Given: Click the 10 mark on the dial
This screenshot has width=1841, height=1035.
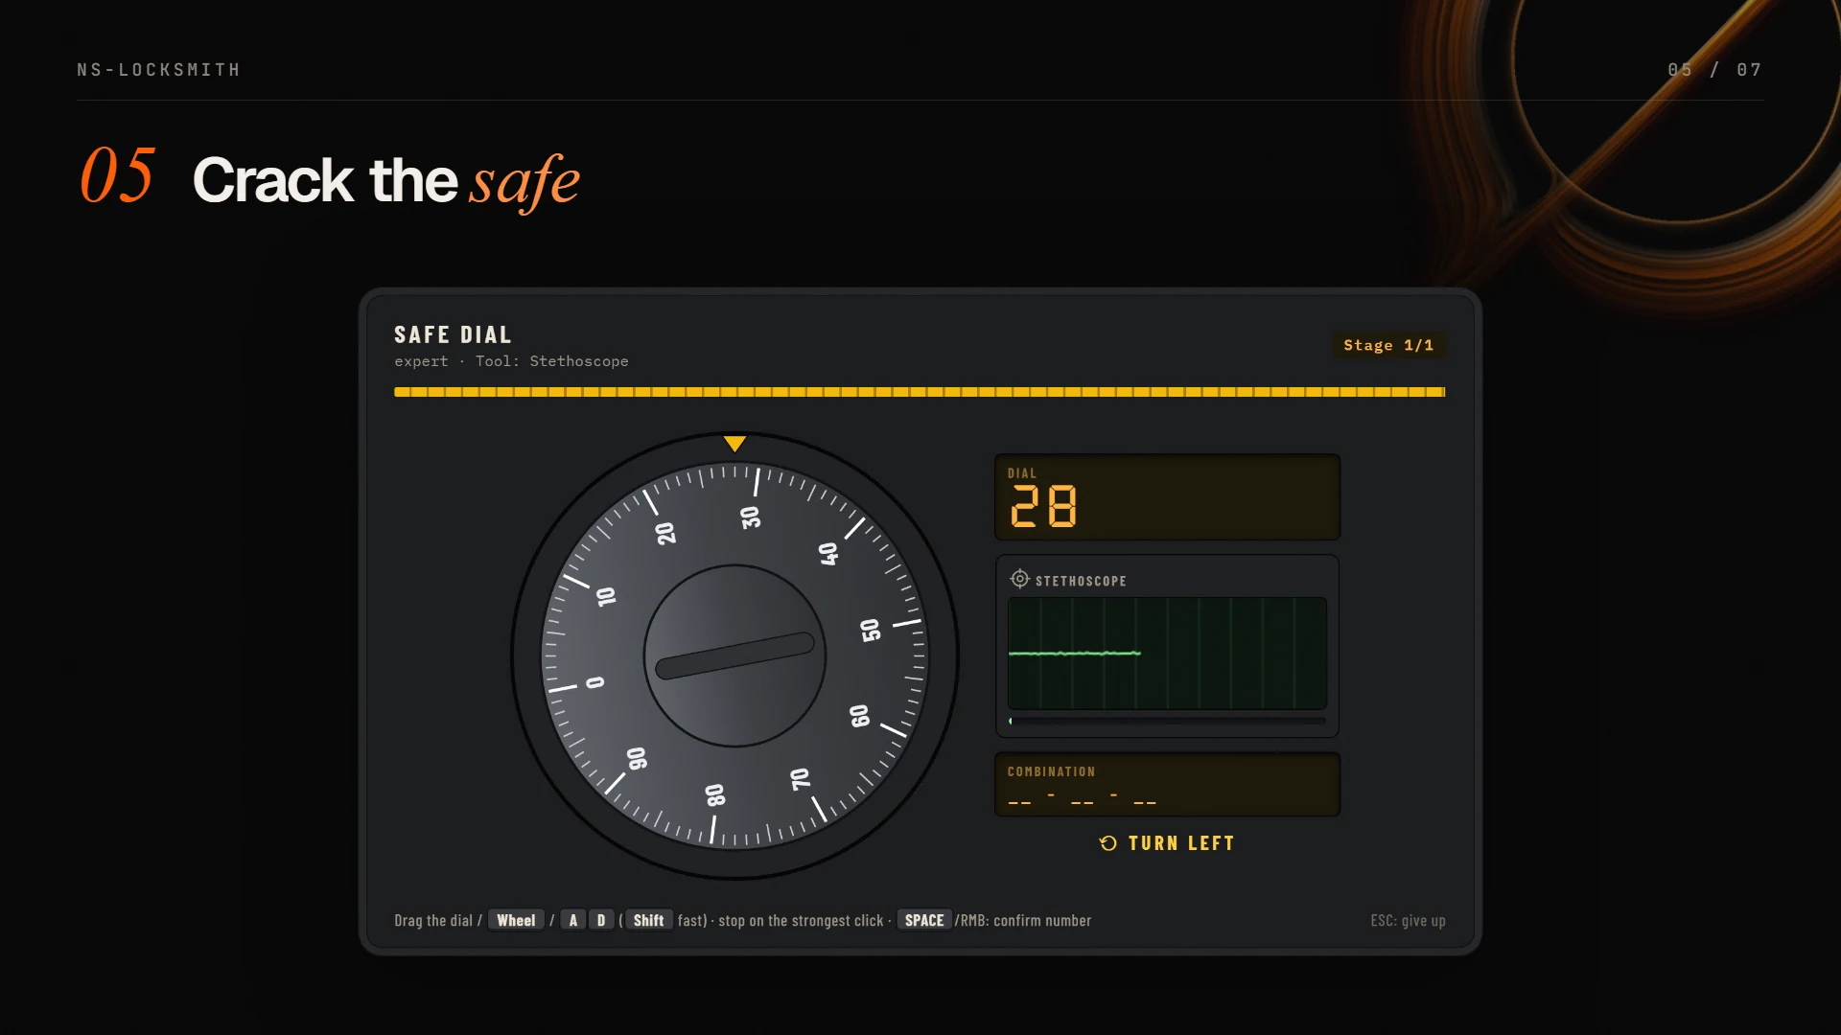Looking at the screenshot, I should tap(606, 596).
